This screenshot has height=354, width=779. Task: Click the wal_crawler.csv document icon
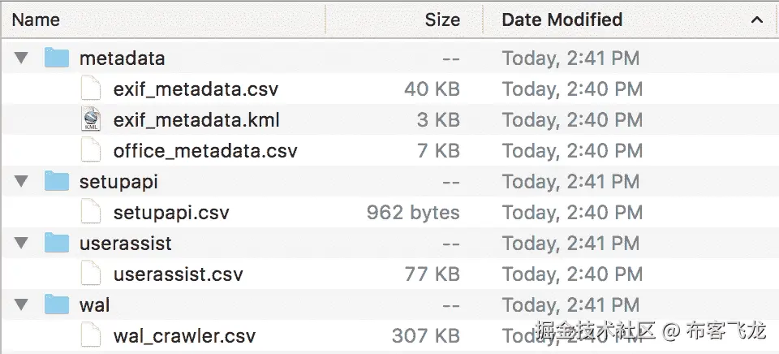tap(91, 335)
